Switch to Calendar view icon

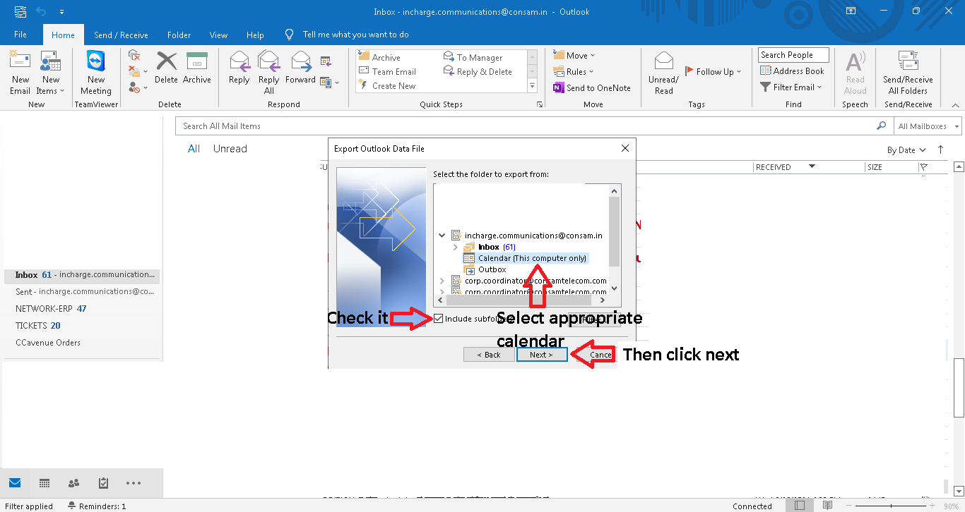point(45,483)
